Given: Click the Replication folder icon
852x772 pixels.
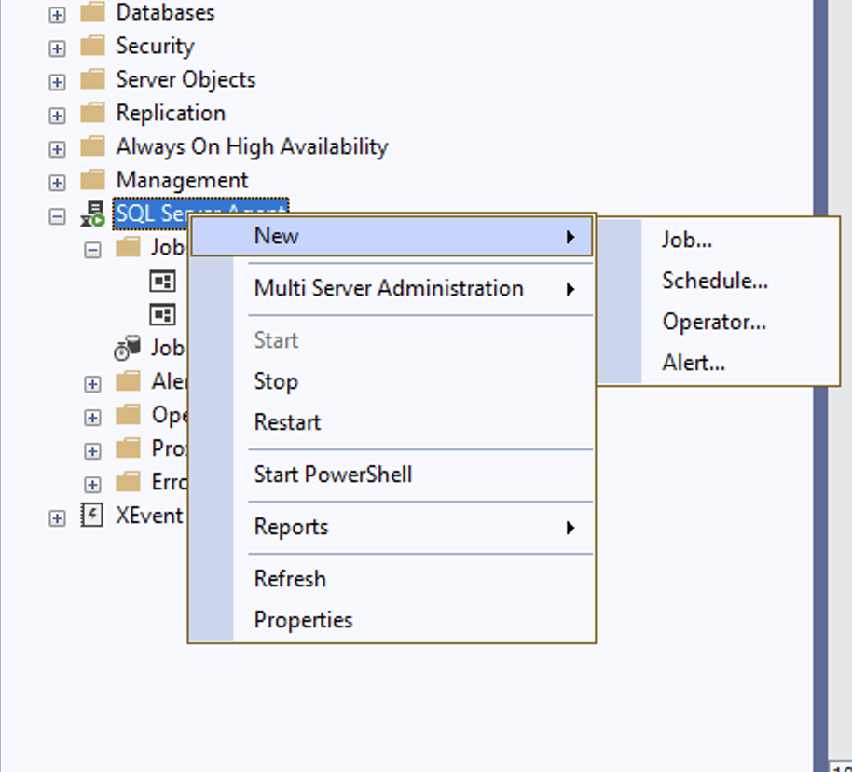Looking at the screenshot, I should [x=93, y=113].
